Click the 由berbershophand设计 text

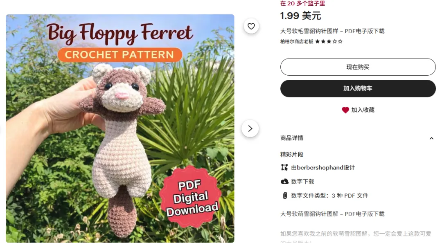coord(323,167)
